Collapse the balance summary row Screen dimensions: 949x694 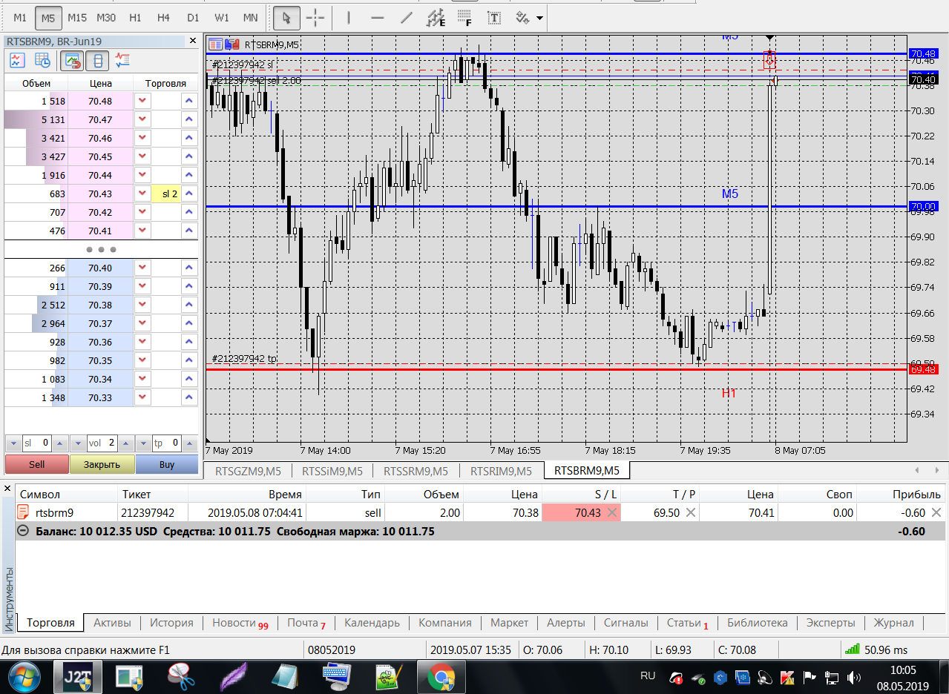(23, 531)
